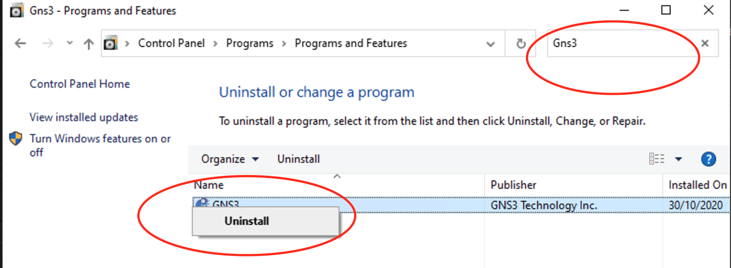This screenshot has width=731, height=268.
Task: Click the Control Panel address bar icon
Action: [x=111, y=43]
